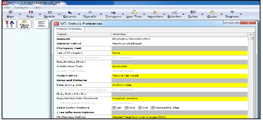Open the Test of Phylogeny selection dropdown
The width and height of the screenshot is (263, 120).
pyautogui.click(x=179, y=53)
